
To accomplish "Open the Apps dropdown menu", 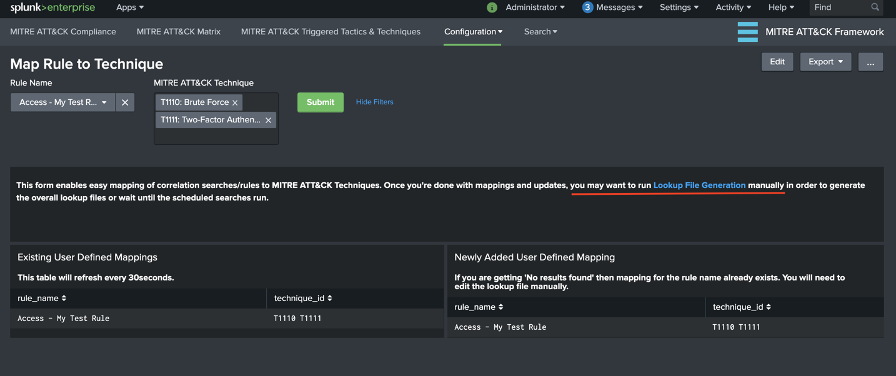I will click(130, 7).
